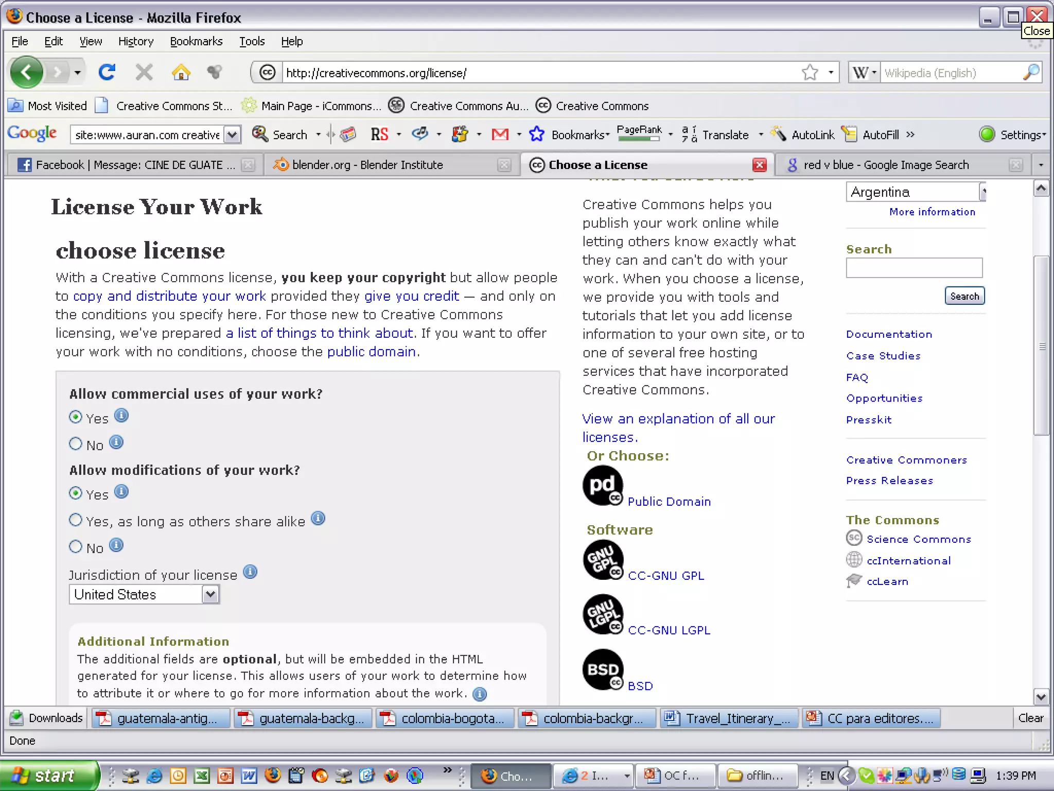Open the Argentina country dropdown
Viewport: 1054px width, 791px height.
click(x=916, y=192)
